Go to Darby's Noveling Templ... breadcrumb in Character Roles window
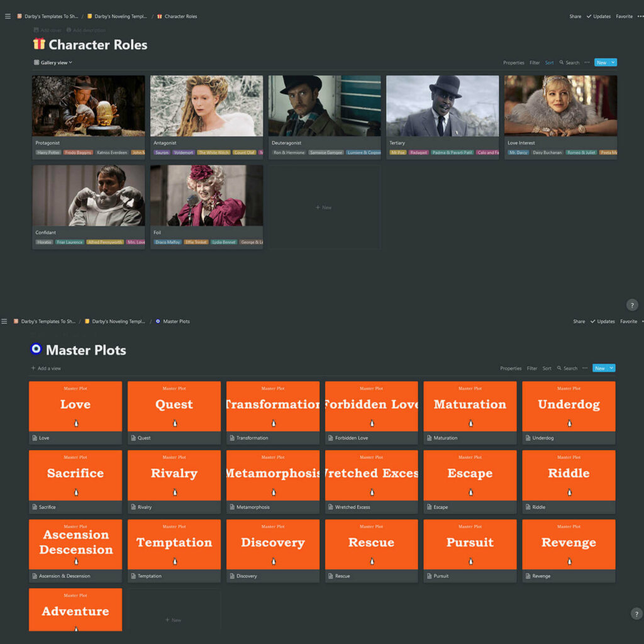This screenshot has height=644, width=644. point(117,16)
